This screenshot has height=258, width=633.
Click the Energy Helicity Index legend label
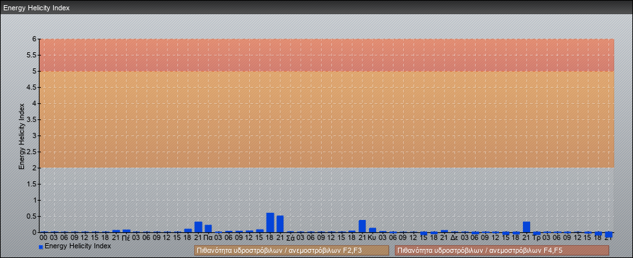pyautogui.click(x=78, y=246)
